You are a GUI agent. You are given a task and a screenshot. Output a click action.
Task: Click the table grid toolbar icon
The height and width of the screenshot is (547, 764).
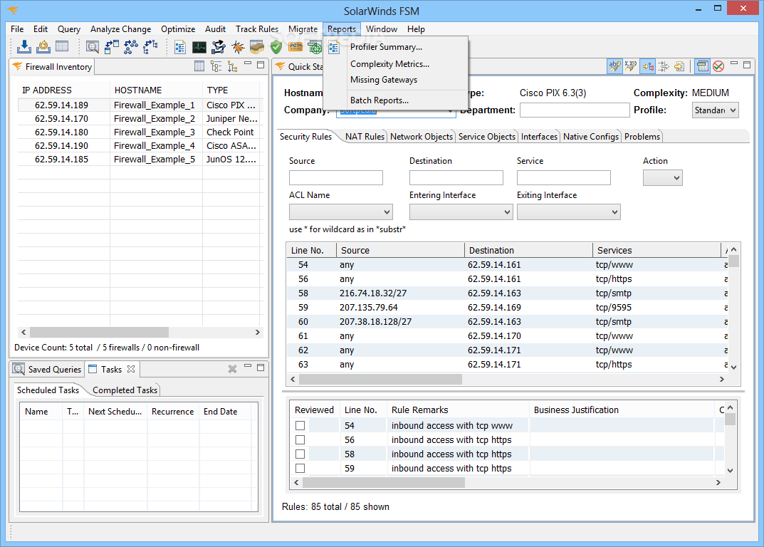click(62, 46)
